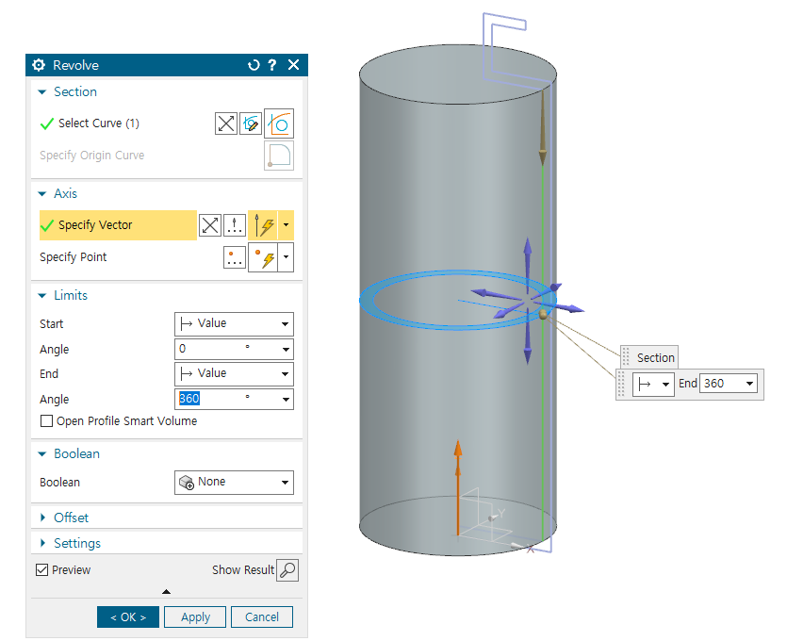Open the Vector Dialog icon in Axis
The image size is (787, 641).
pos(235,225)
